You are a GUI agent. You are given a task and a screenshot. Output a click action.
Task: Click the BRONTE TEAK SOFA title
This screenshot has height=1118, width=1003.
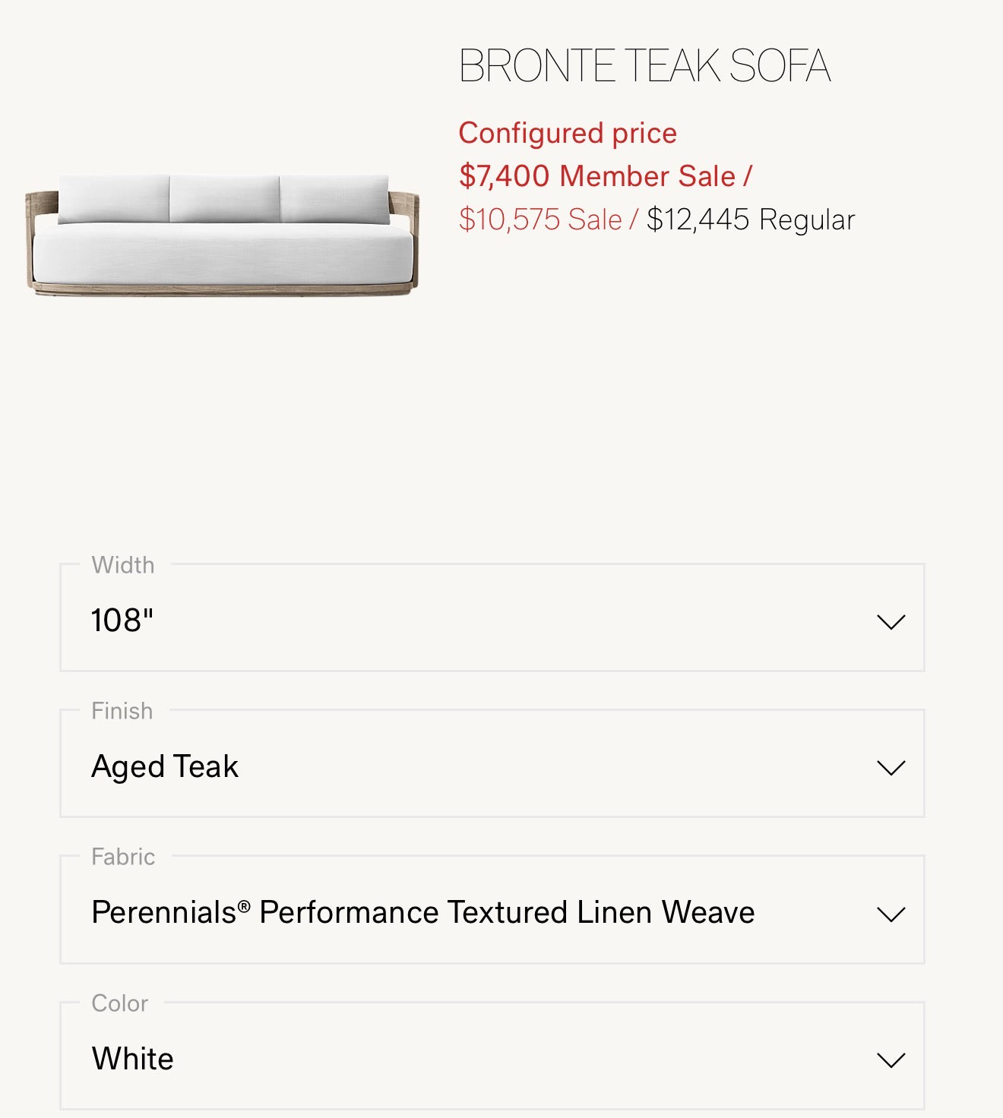[x=644, y=66]
